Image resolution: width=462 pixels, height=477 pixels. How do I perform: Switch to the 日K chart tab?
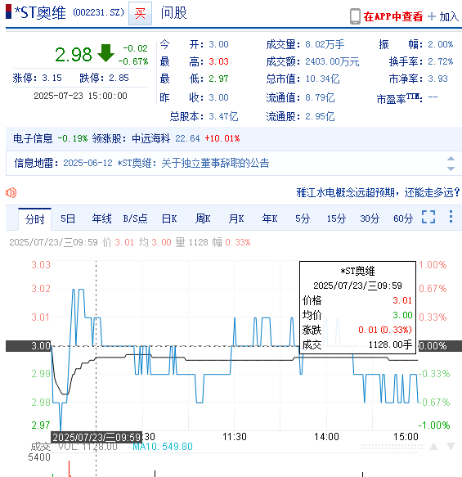click(169, 218)
